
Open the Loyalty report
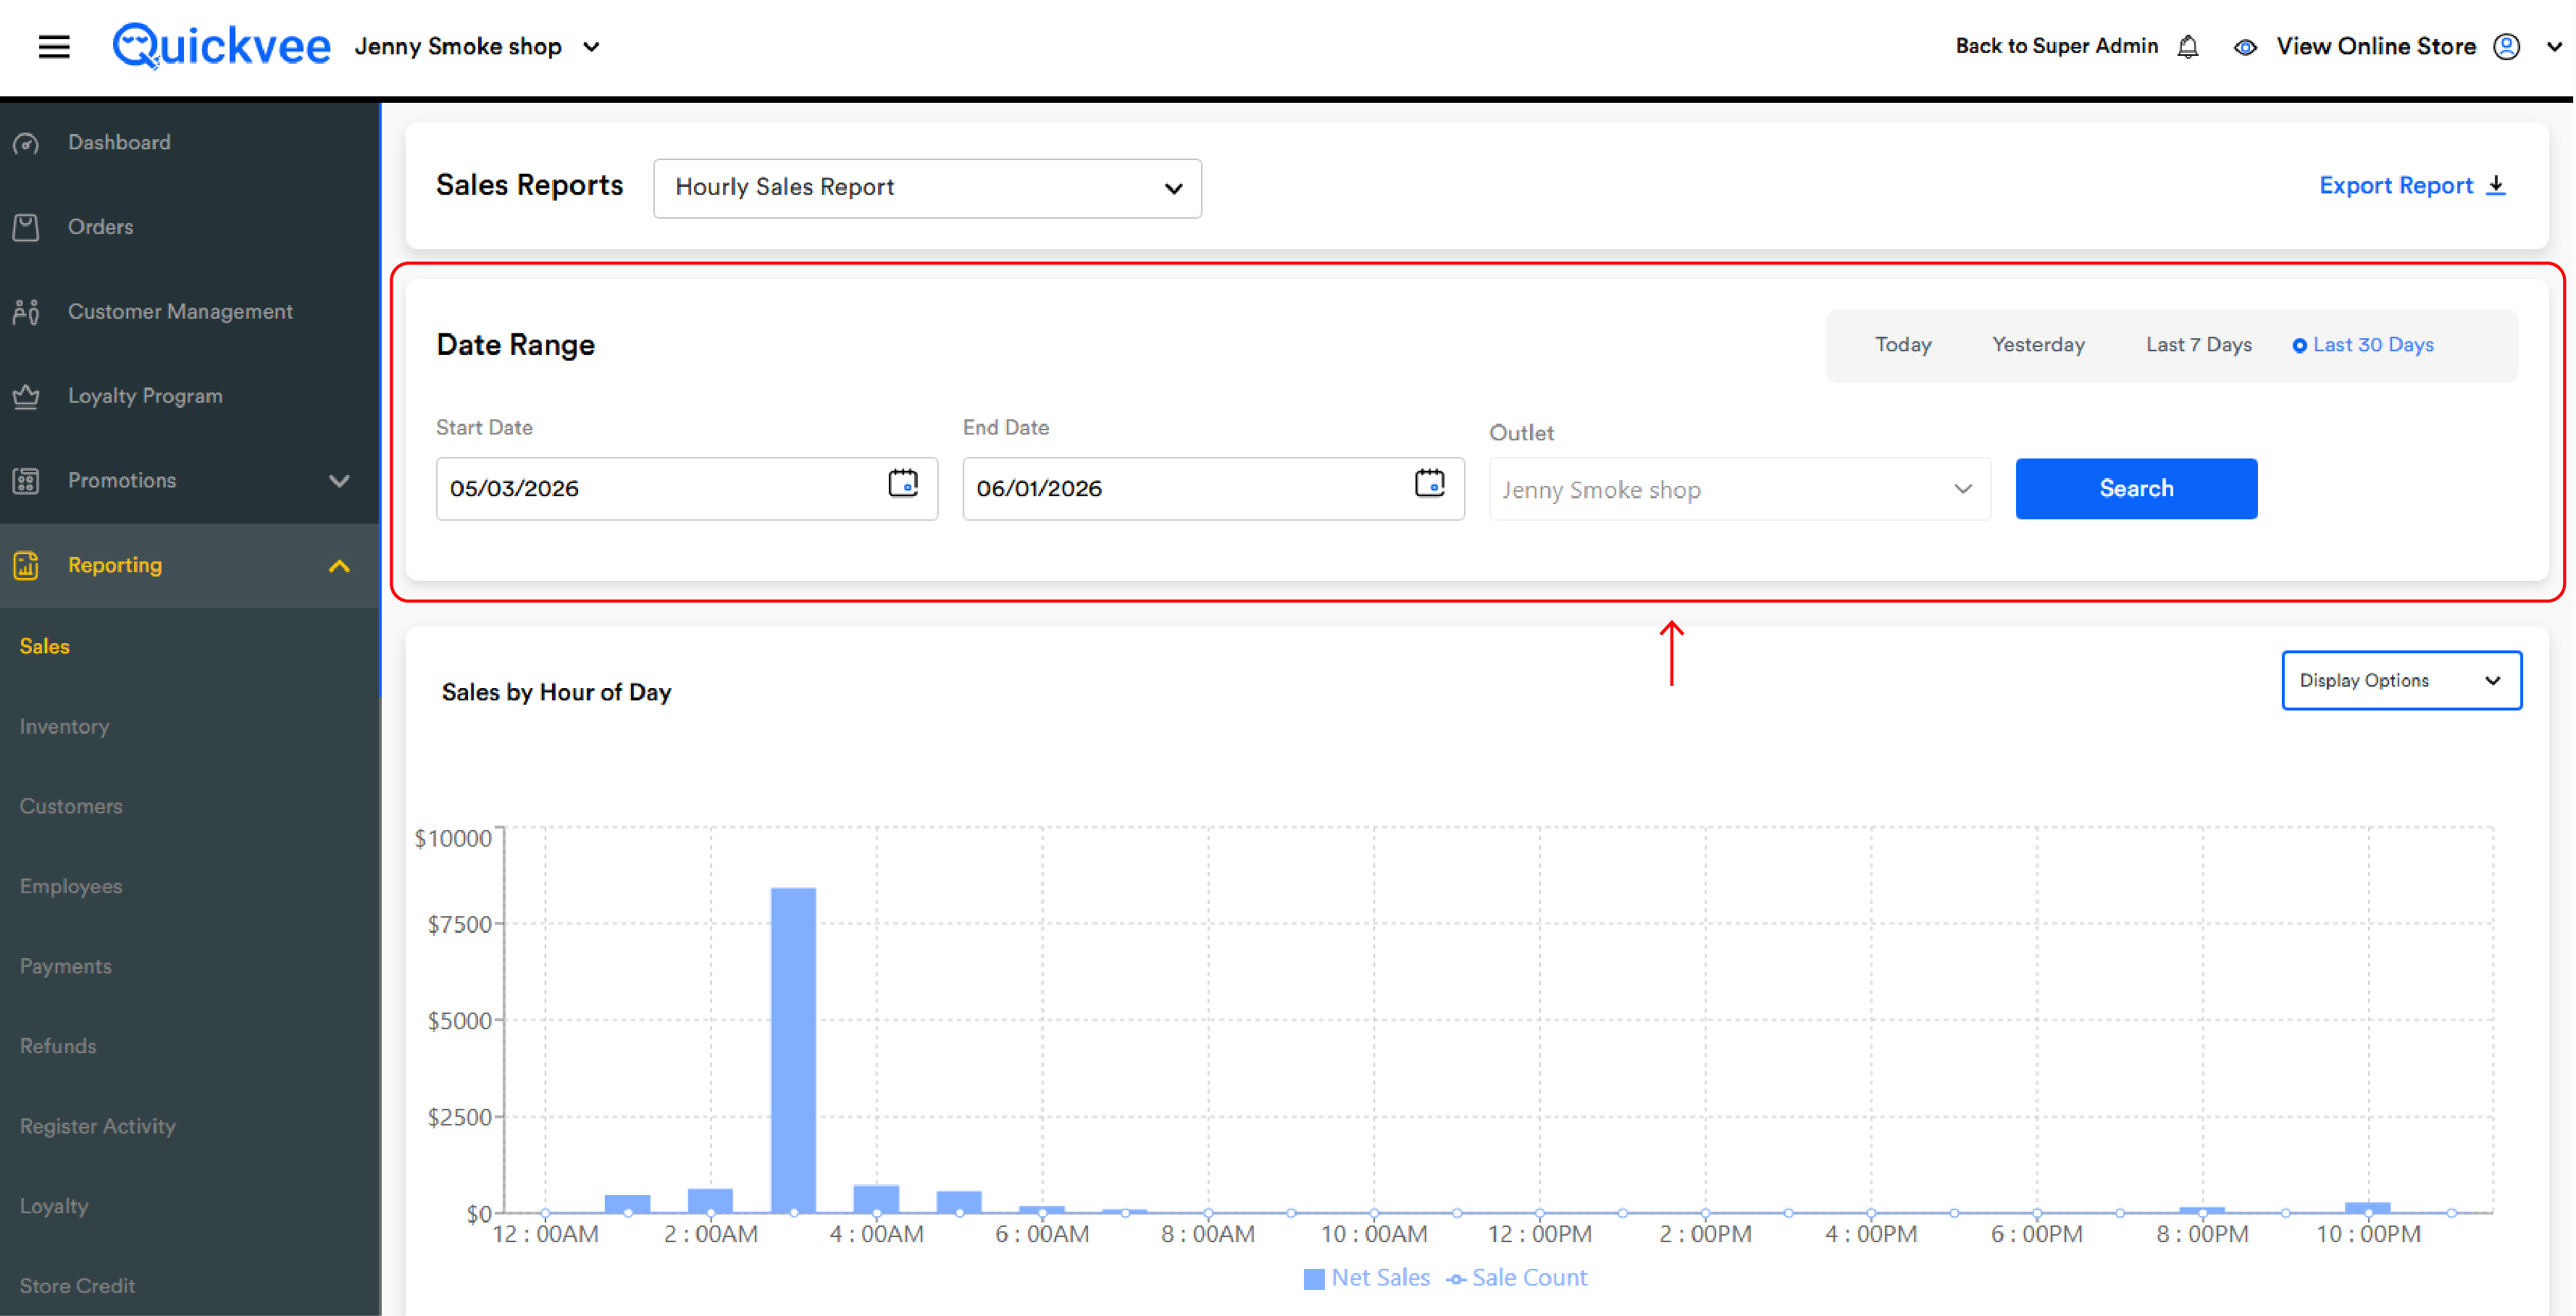point(54,1206)
